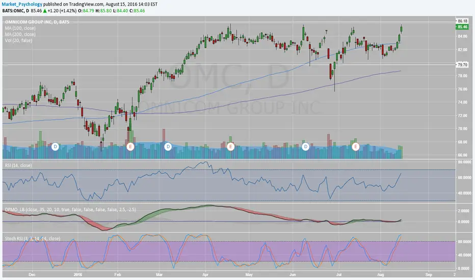Image resolution: width=475 pixels, height=280 pixels.
Task: Click the 84.00 price axis value
Action: click(462, 36)
